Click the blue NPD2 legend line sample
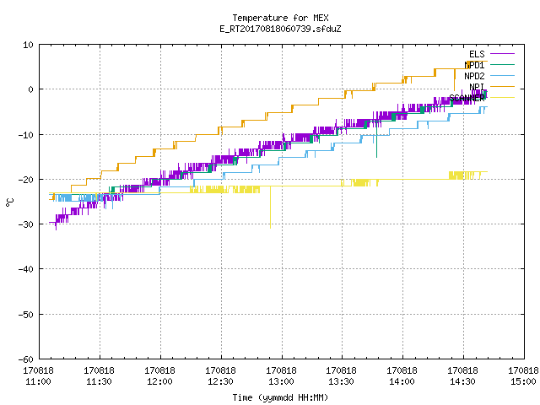 coord(502,75)
